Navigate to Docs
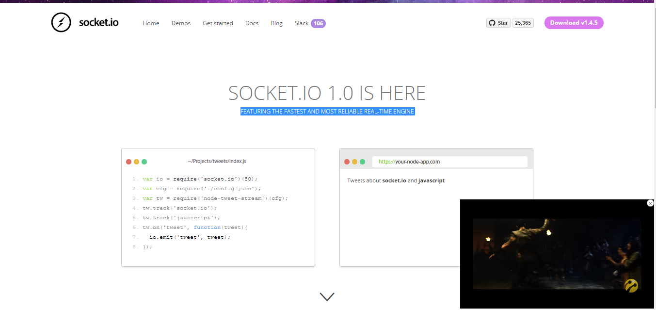 252,23
